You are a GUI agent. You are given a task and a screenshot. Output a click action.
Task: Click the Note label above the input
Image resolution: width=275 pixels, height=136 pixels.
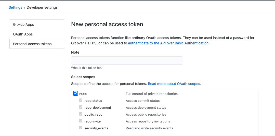point(75,52)
